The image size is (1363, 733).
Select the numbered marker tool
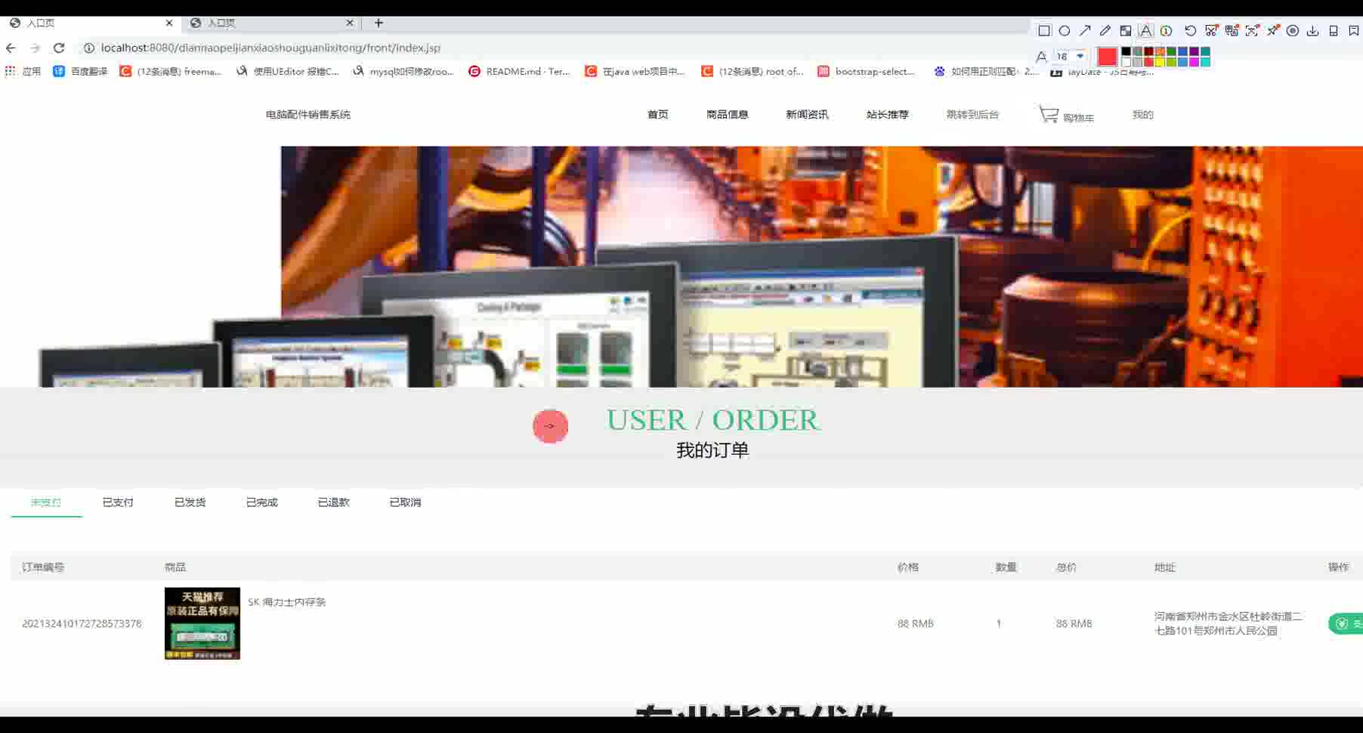click(x=1167, y=31)
